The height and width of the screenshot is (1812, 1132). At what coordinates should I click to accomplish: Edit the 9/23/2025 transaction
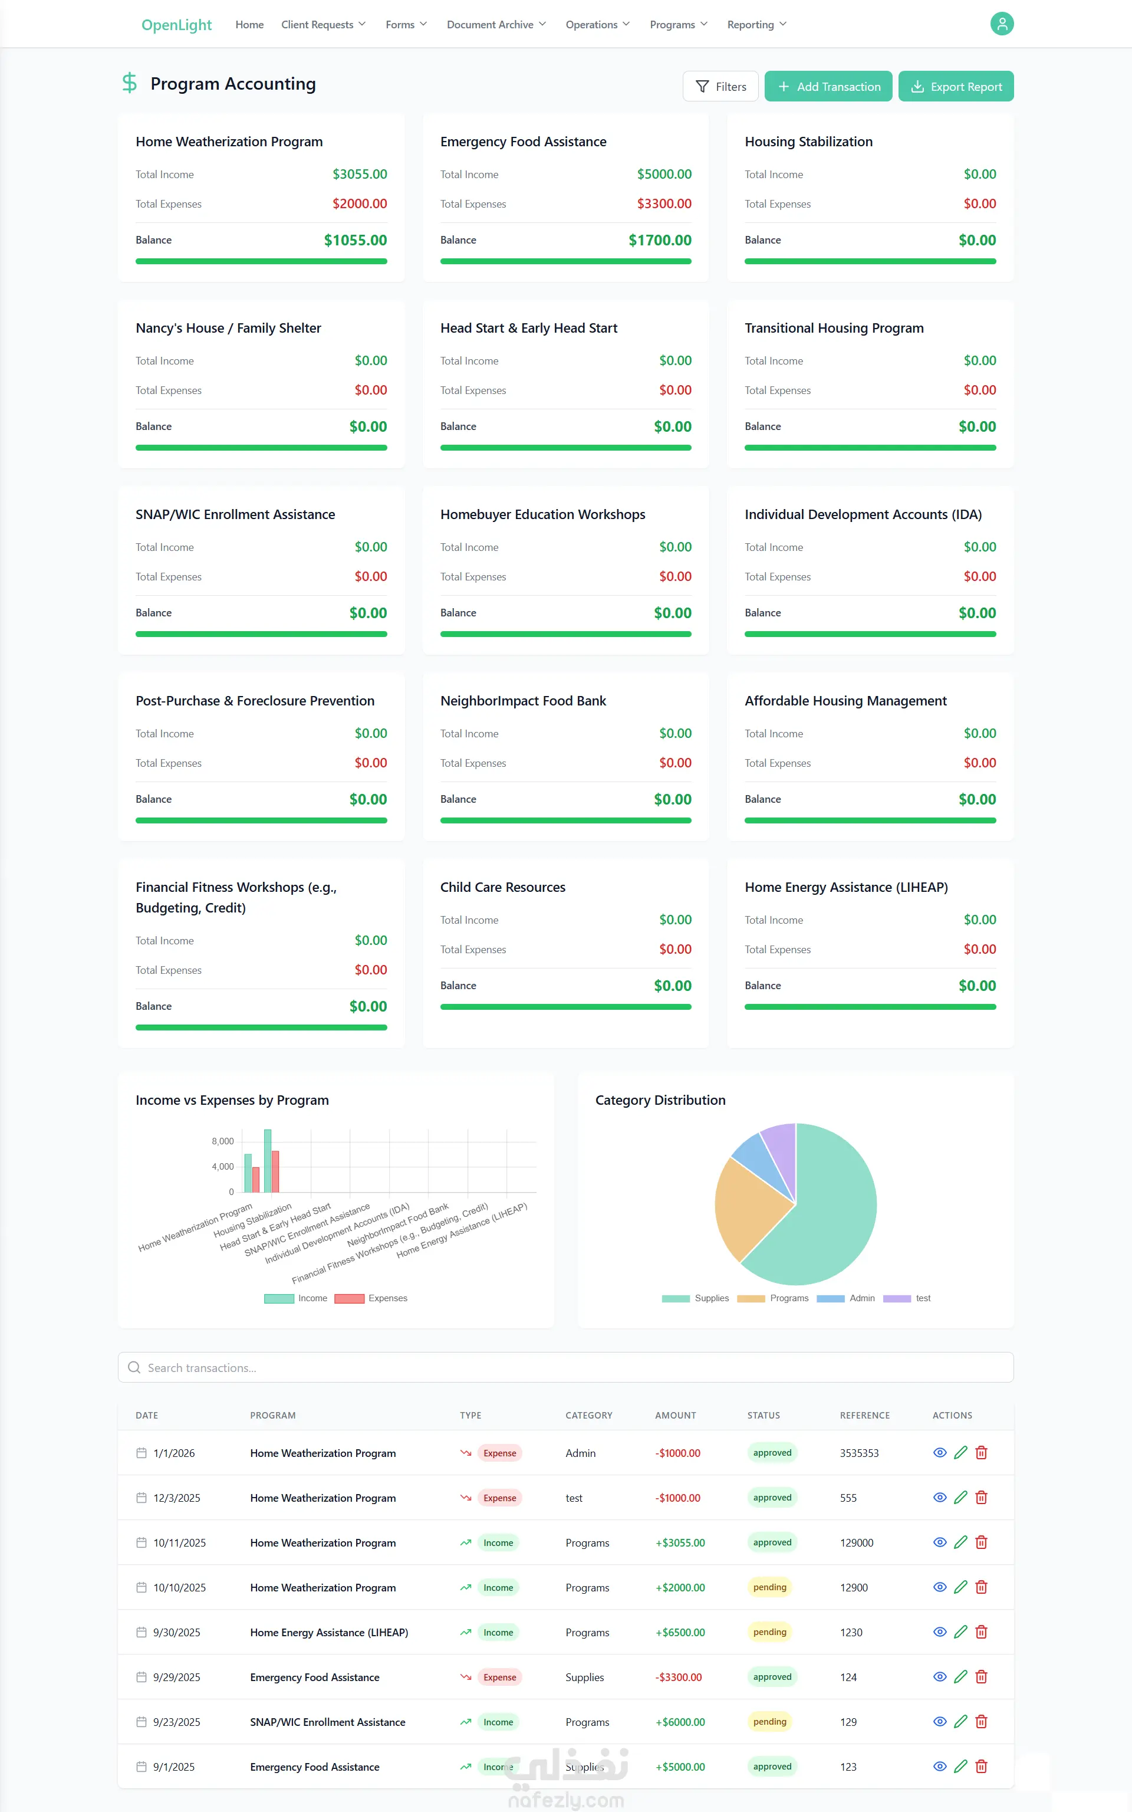(x=960, y=1722)
